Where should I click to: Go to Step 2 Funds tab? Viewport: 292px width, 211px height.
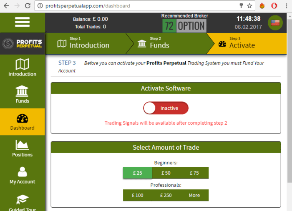(x=169, y=44)
